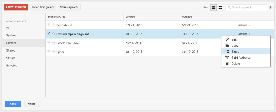Switch to grid view layout icon
Screen dimensions: 276x112
click(220, 7)
